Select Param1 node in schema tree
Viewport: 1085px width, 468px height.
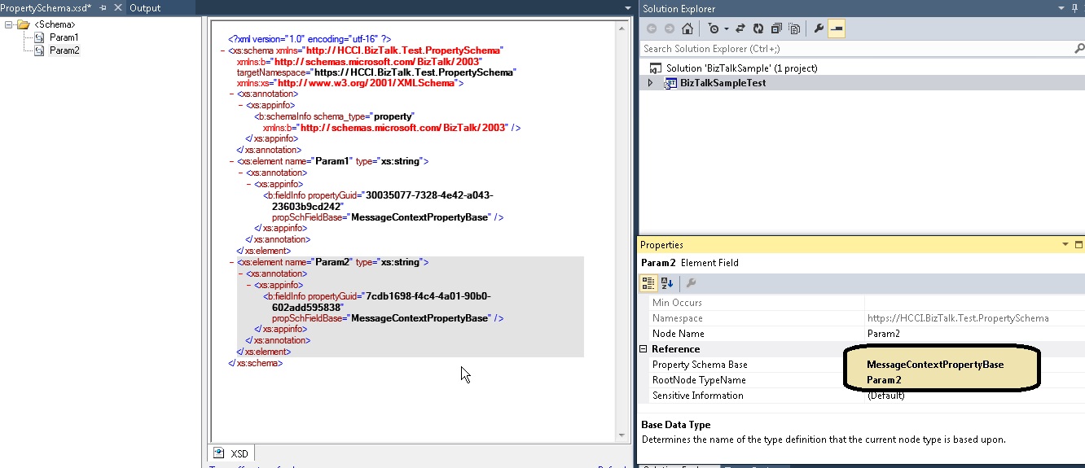[64, 37]
